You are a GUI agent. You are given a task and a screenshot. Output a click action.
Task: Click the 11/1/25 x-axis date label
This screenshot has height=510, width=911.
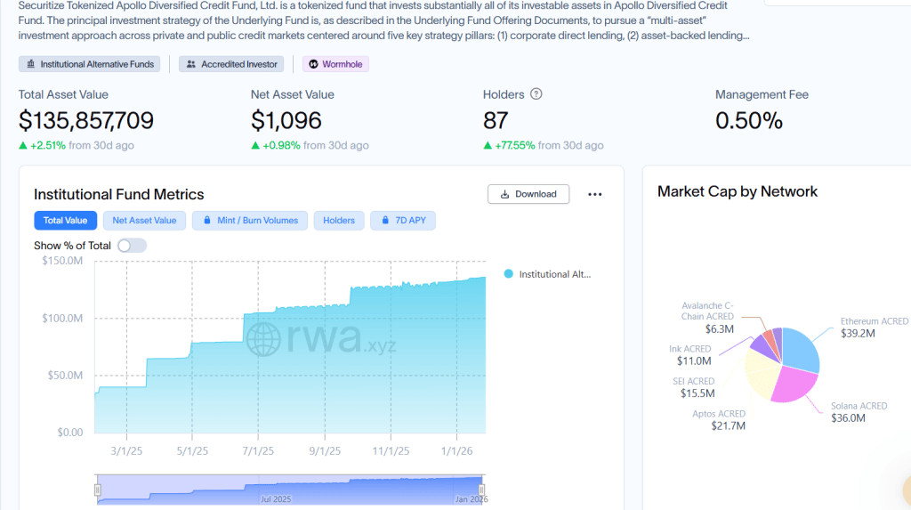(391, 451)
